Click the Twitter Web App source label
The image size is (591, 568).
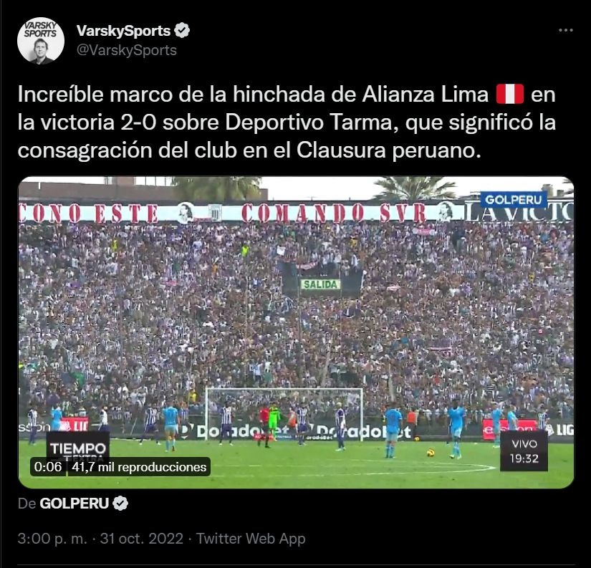click(x=251, y=538)
